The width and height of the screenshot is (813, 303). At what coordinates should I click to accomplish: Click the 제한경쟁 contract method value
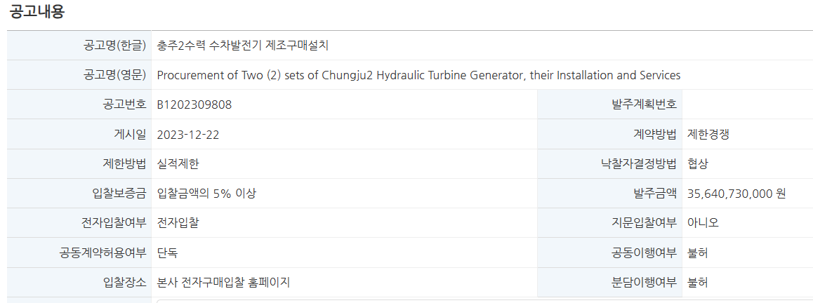[708, 135]
